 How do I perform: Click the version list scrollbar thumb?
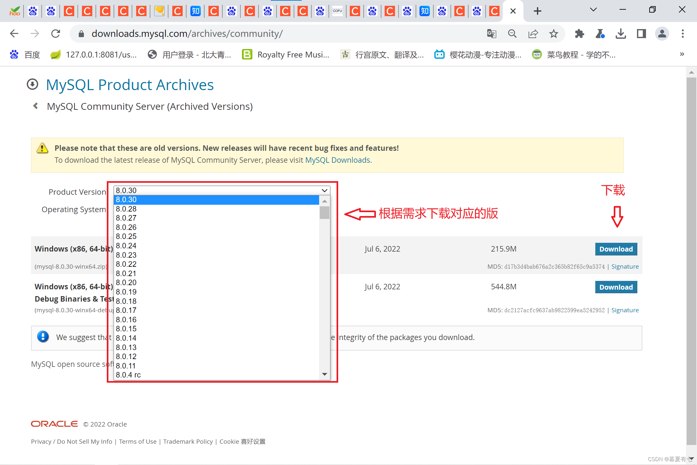pos(325,213)
